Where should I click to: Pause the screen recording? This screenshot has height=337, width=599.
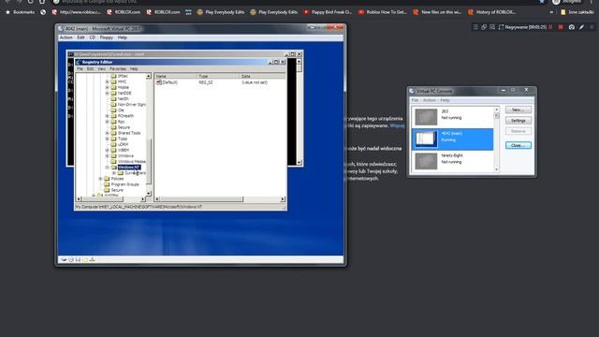(x=550, y=27)
